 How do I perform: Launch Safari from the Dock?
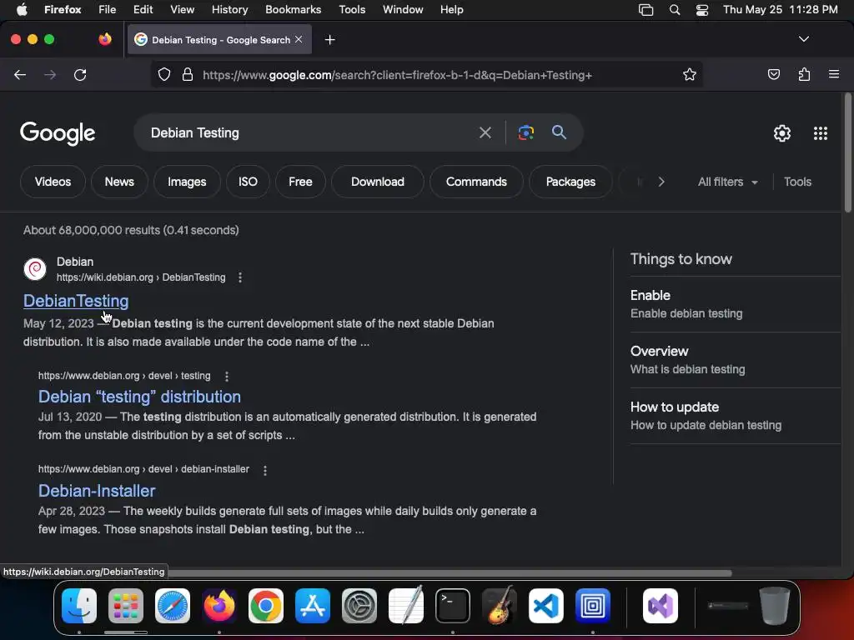click(x=173, y=606)
